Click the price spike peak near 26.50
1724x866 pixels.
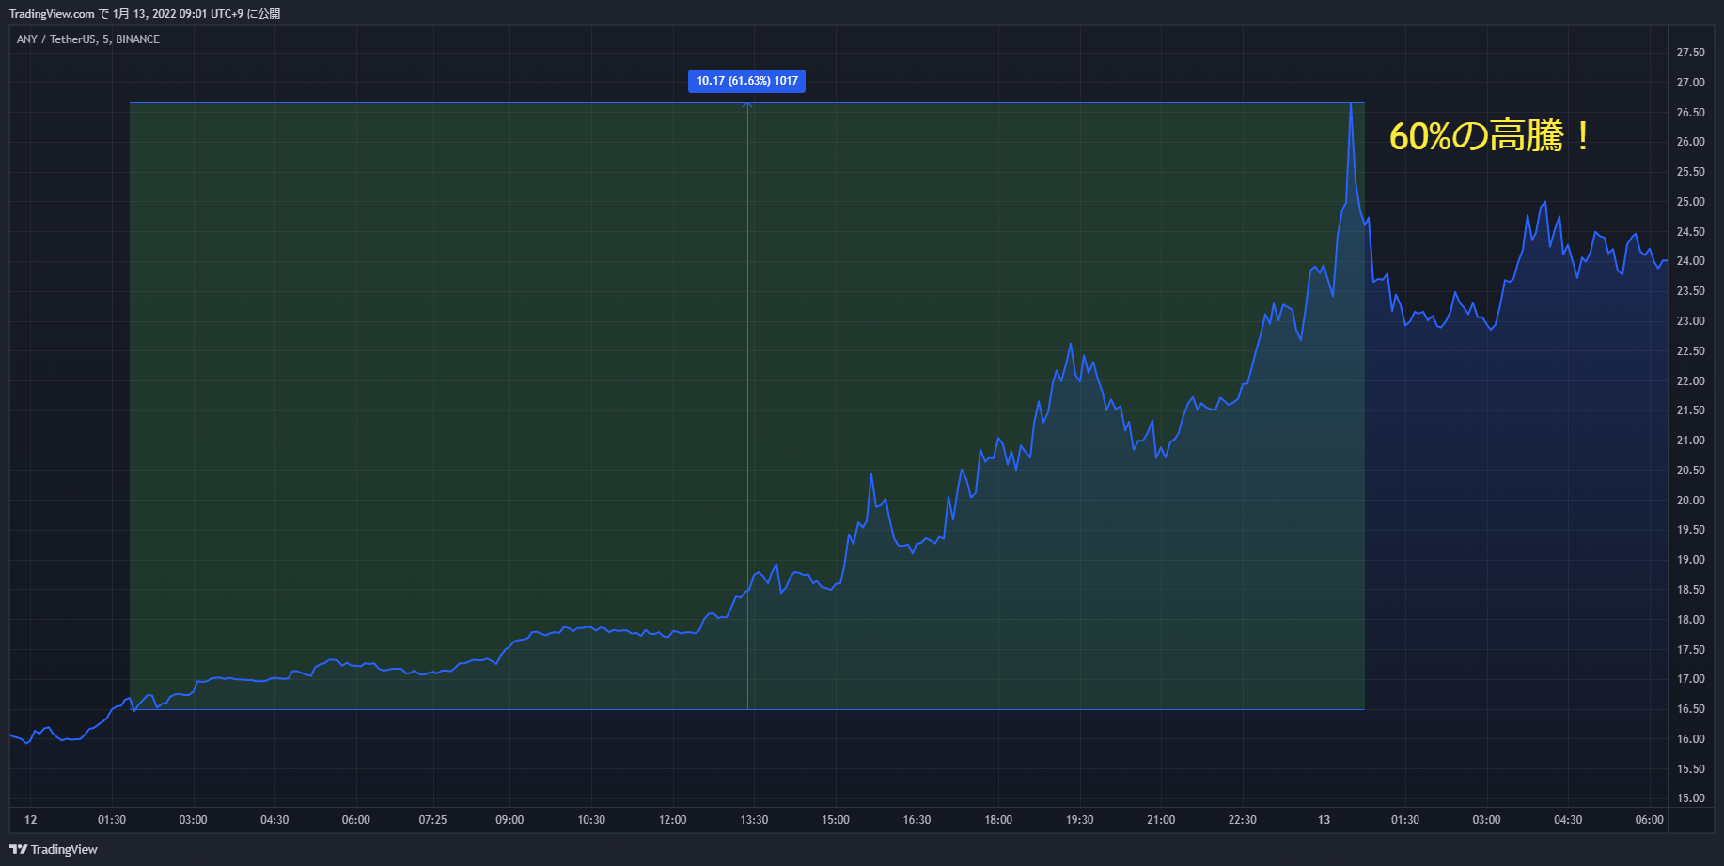(x=1351, y=104)
